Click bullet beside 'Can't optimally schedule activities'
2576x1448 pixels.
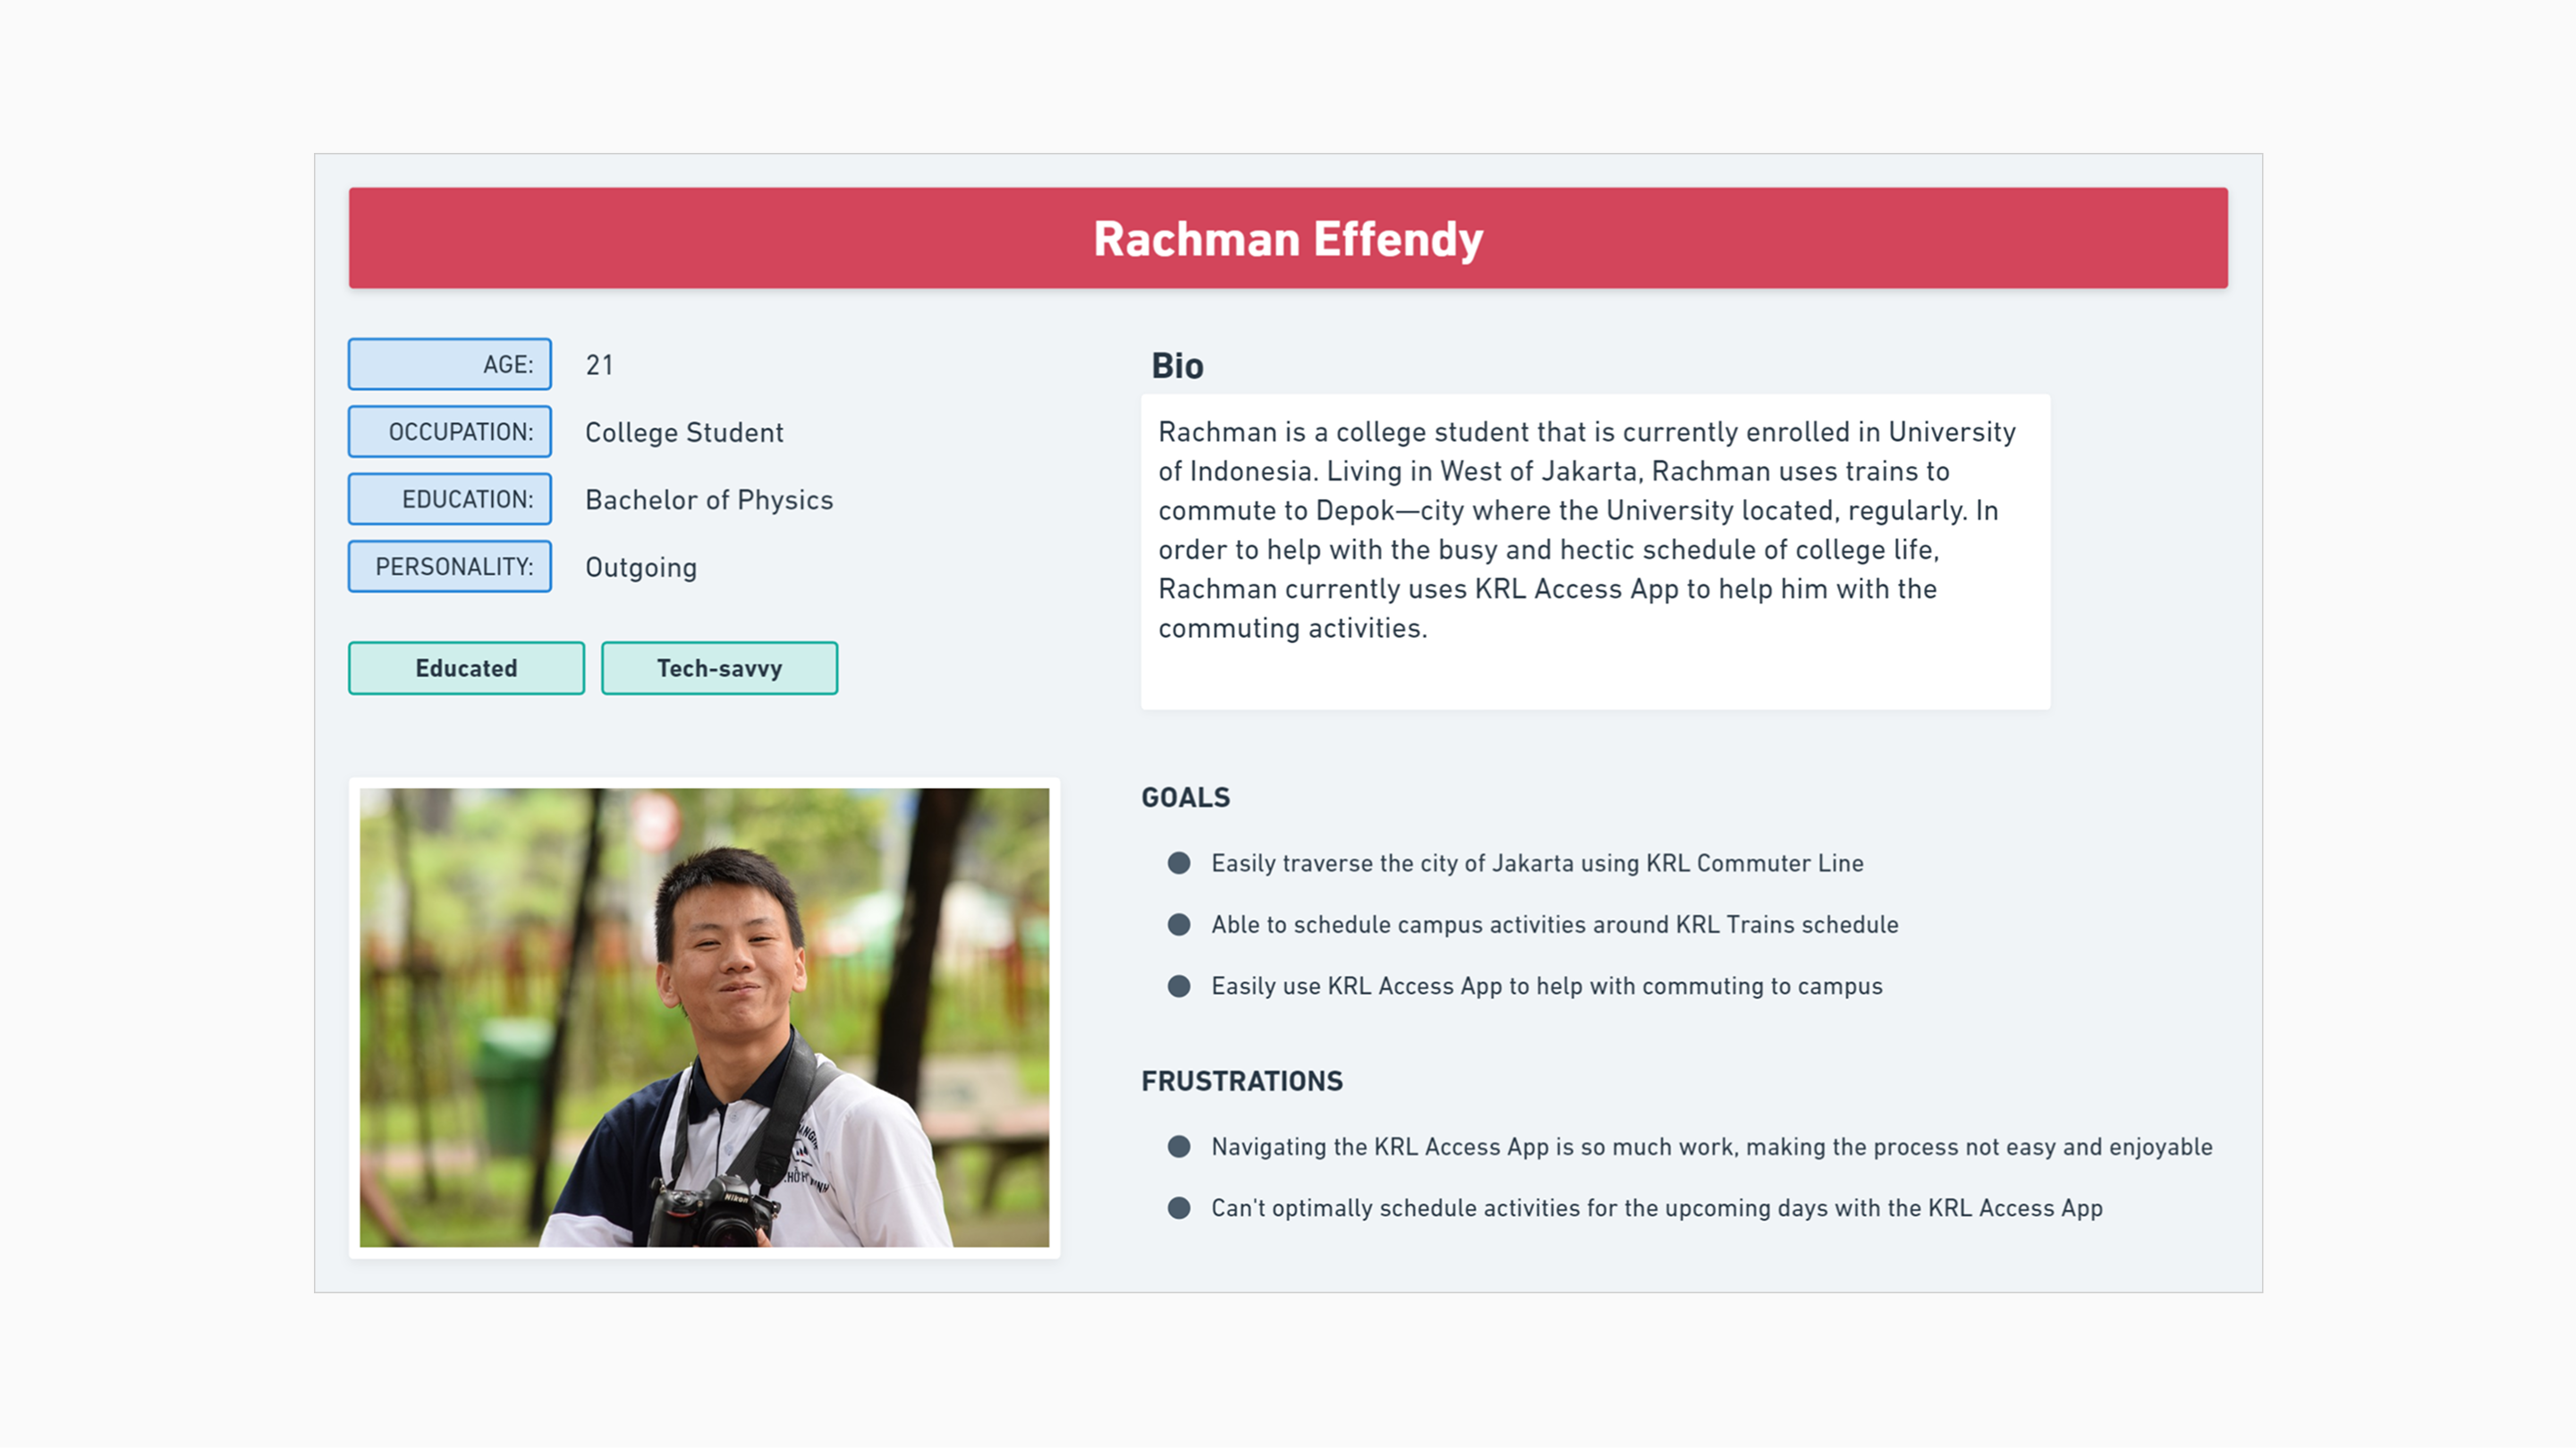(x=1179, y=1208)
